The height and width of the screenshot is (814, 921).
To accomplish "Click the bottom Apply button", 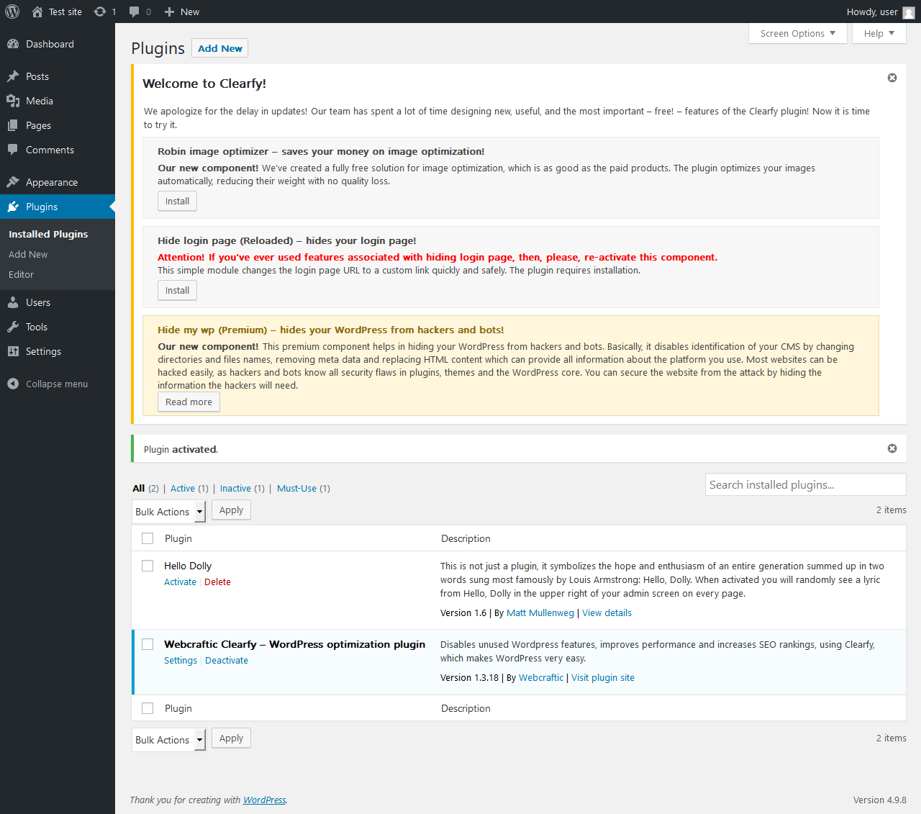I will tap(231, 738).
